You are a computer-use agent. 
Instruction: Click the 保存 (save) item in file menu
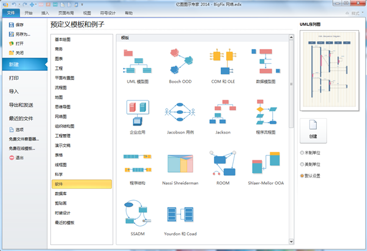[x=16, y=24]
